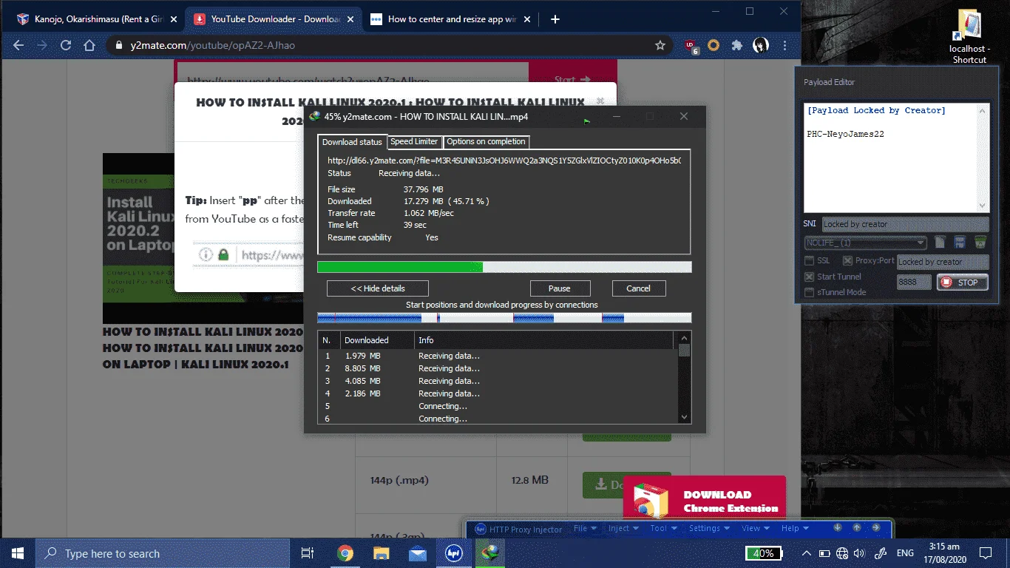Click Type here to search box
Viewport: 1010px width, 568px height.
coord(163,553)
